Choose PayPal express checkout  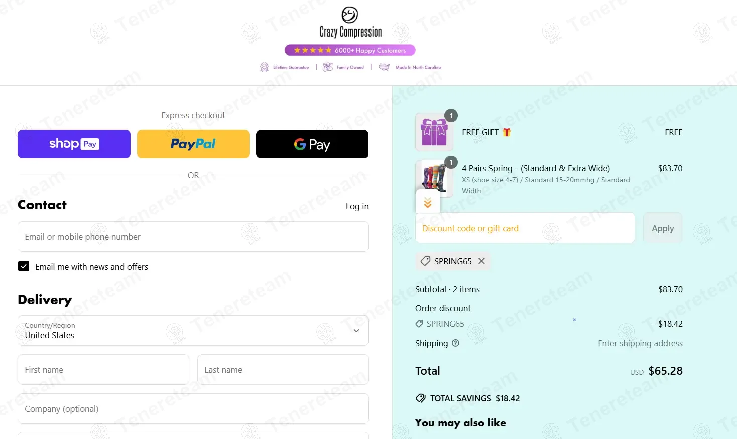click(193, 144)
